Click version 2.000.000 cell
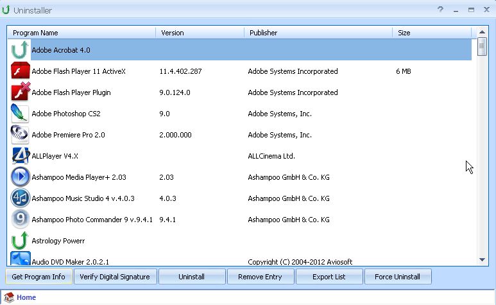This screenshot has height=305, width=496. (175, 135)
